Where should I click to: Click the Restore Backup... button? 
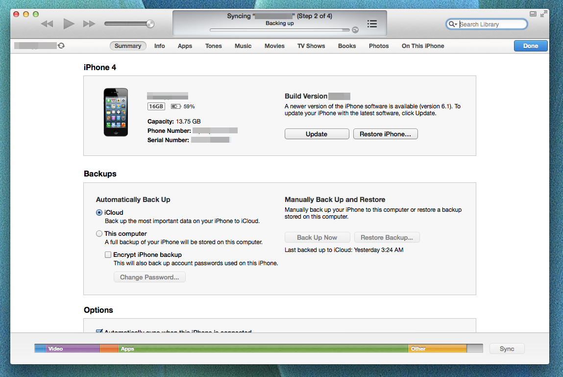coord(387,238)
